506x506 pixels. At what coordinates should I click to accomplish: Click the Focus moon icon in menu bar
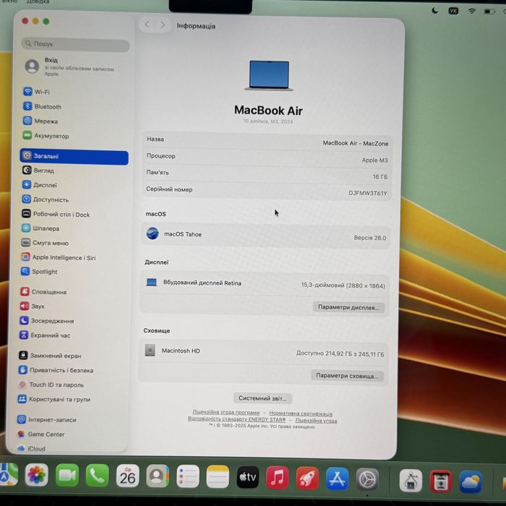coord(434,11)
